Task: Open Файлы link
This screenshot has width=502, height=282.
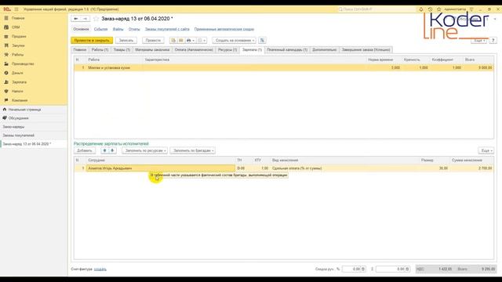Action: [x=118, y=29]
